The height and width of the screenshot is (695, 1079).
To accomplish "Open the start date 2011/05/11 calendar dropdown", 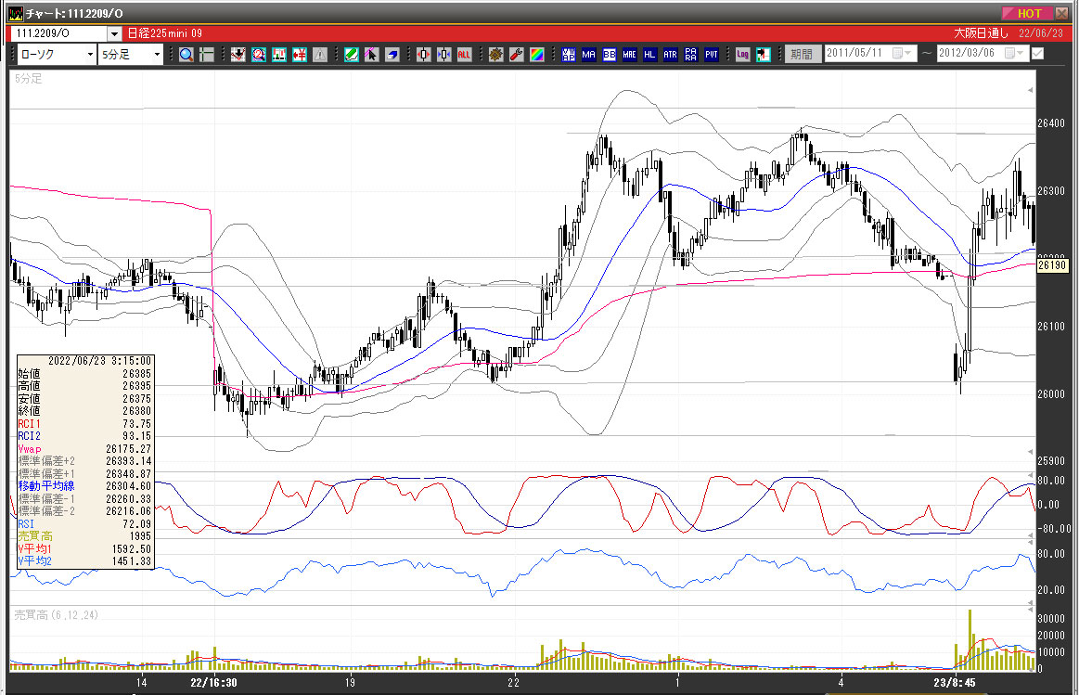I will coord(902,53).
